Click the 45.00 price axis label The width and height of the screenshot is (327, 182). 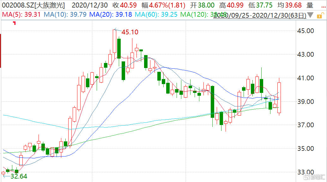point(306,31)
